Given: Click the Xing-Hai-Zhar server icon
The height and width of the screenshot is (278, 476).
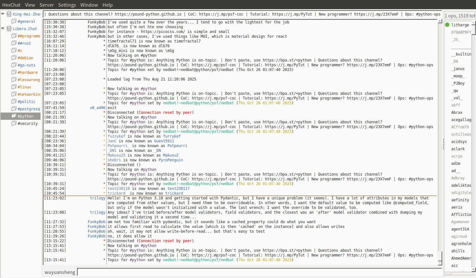Looking at the screenshot, I should click(x=9, y=14).
